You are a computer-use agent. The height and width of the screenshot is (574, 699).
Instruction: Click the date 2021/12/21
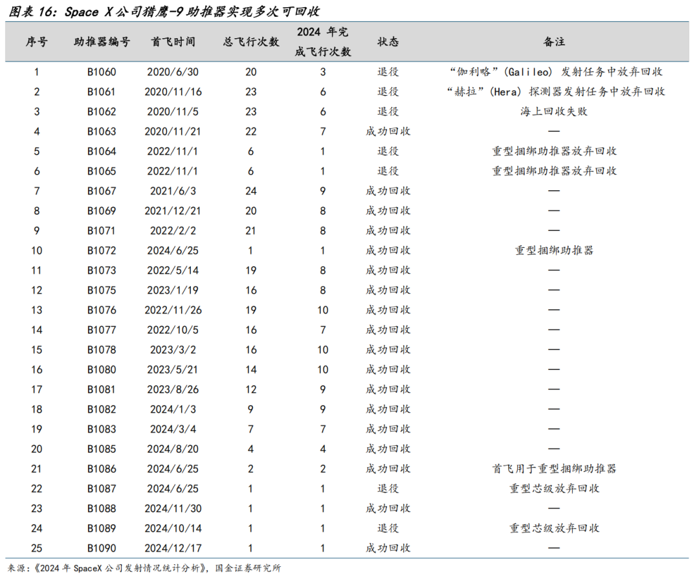173,211
